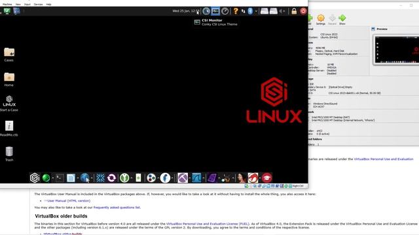Toggle the muted volume speaker icon
The width and height of the screenshot is (419, 235).
click(282, 11)
